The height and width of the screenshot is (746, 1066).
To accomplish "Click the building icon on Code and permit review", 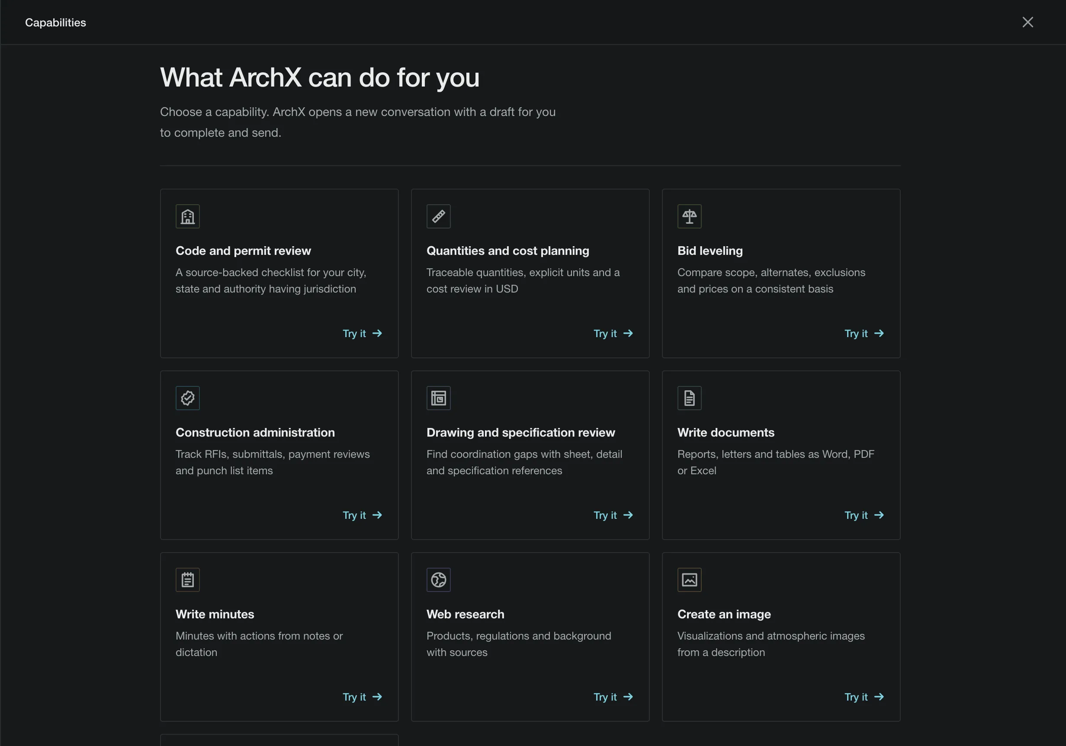I will [188, 216].
